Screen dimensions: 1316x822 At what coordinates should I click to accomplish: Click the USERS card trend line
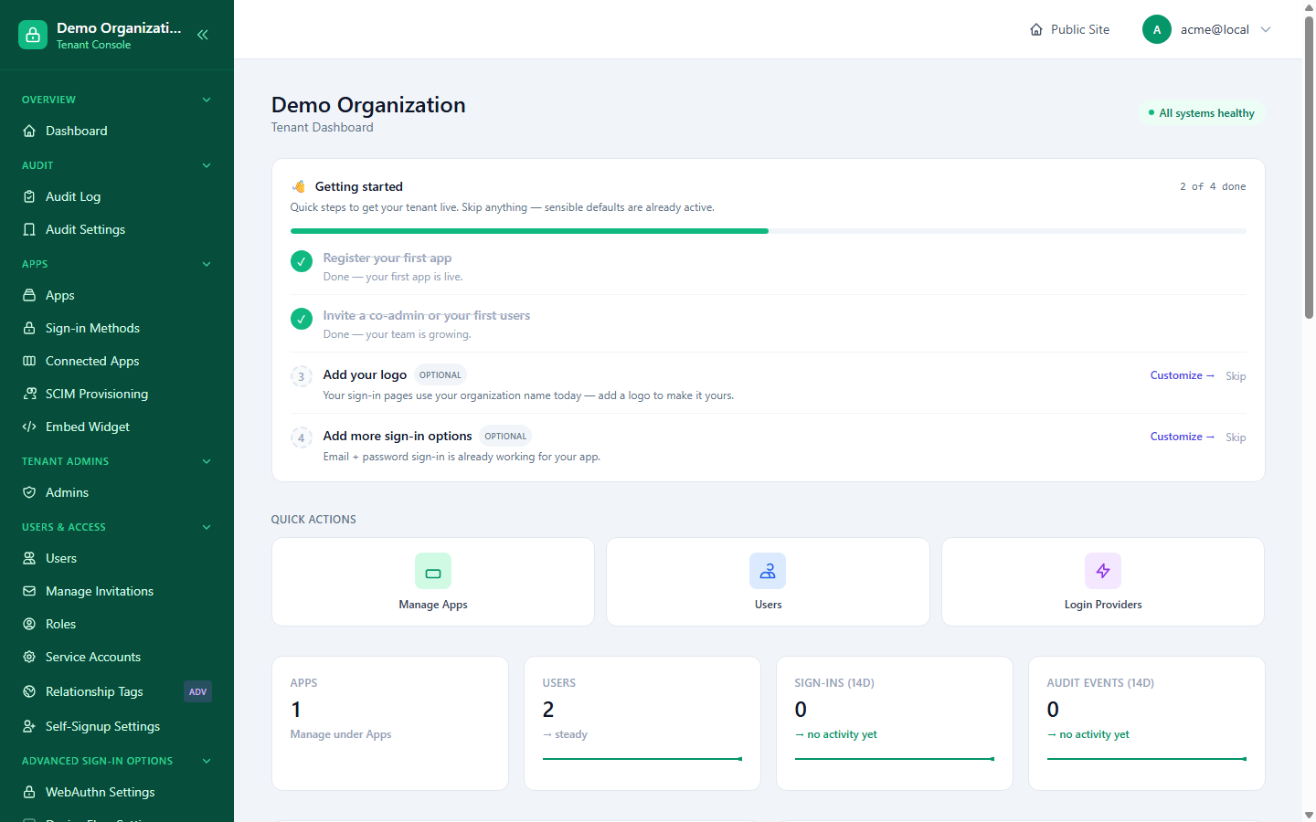[x=642, y=759]
